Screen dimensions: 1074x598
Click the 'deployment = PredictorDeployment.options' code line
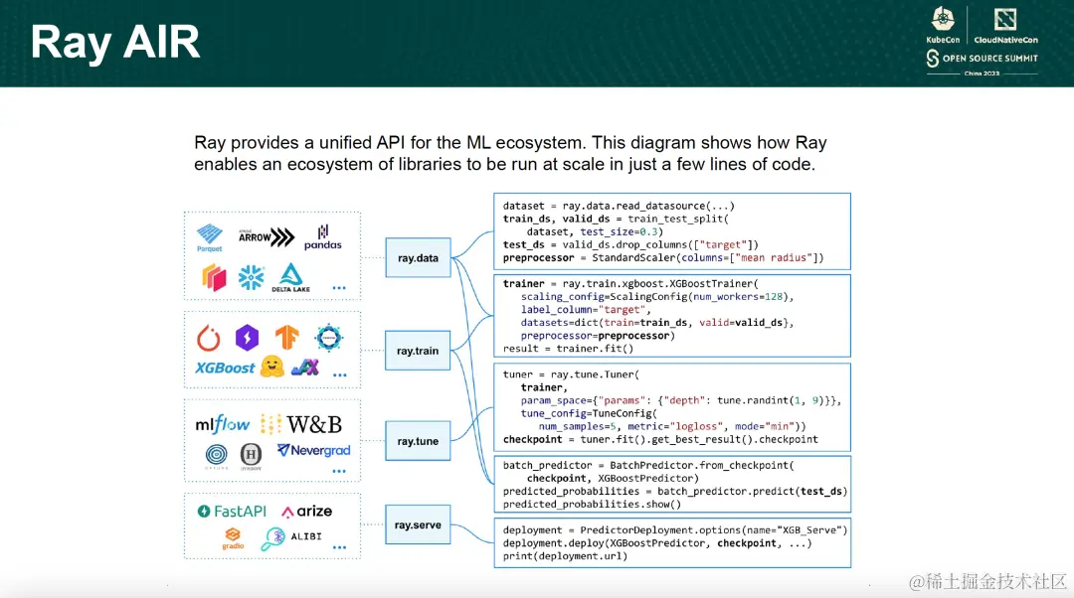(x=675, y=530)
